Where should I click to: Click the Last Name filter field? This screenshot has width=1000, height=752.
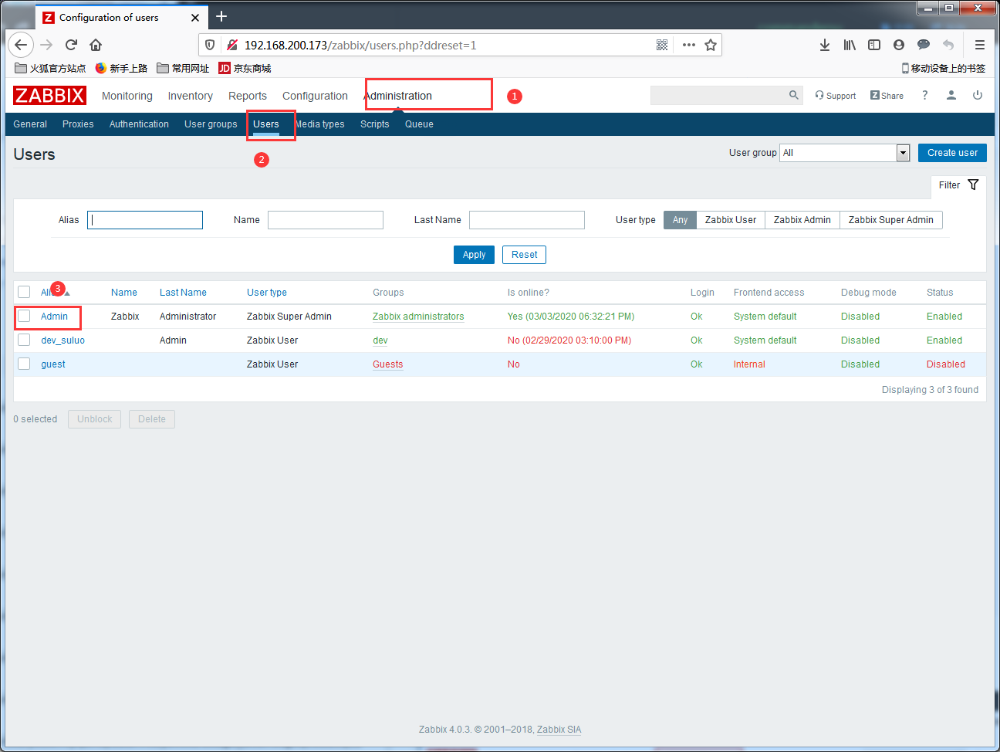[527, 220]
